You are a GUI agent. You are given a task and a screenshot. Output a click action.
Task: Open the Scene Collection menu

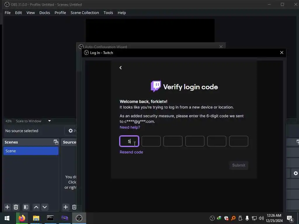(85, 13)
